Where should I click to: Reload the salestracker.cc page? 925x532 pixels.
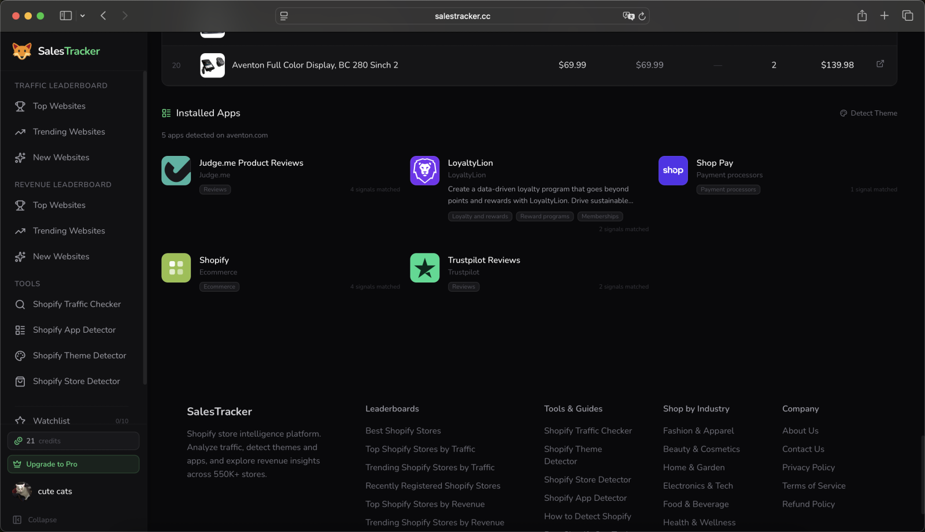tap(642, 16)
